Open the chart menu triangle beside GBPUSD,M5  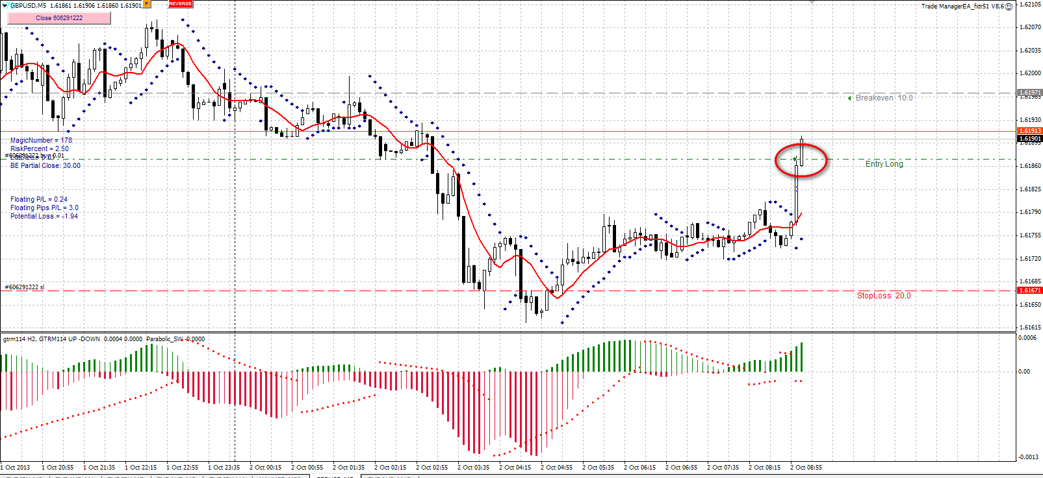tap(5, 5)
